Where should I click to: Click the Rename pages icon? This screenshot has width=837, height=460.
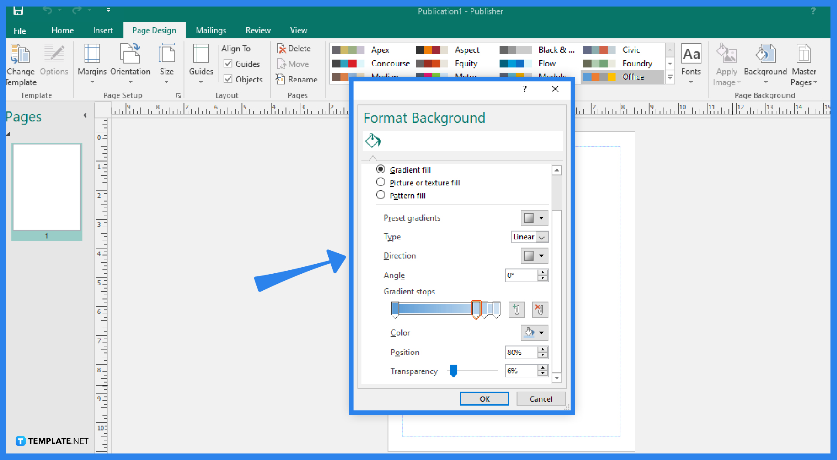coord(280,79)
